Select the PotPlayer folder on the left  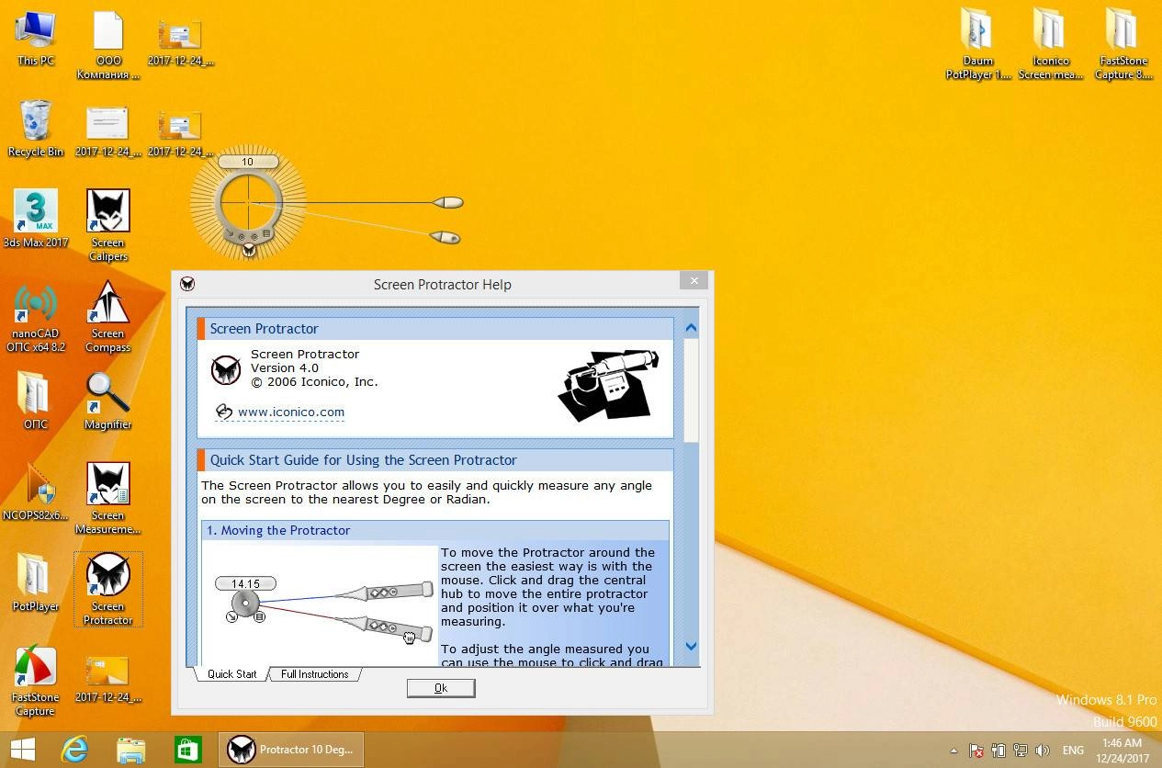pyautogui.click(x=36, y=582)
